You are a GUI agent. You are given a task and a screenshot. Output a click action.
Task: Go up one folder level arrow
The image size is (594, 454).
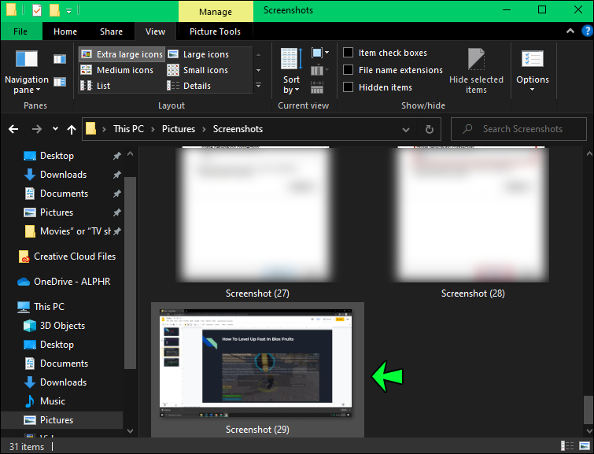point(72,130)
